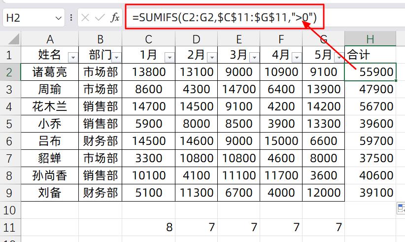Viewport: 405px width, 242px height.
Task: Open filter dropdown for 1月 column
Action: click(169, 57)
